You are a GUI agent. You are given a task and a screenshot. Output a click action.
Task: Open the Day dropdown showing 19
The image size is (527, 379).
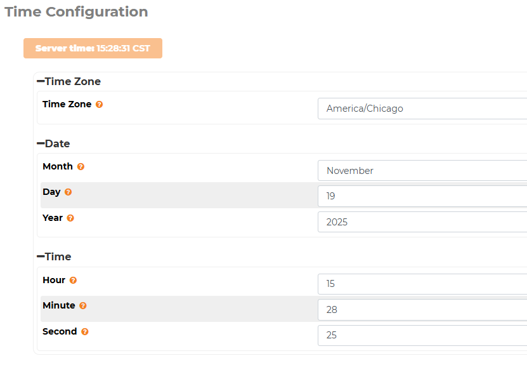tap(422, 196)
